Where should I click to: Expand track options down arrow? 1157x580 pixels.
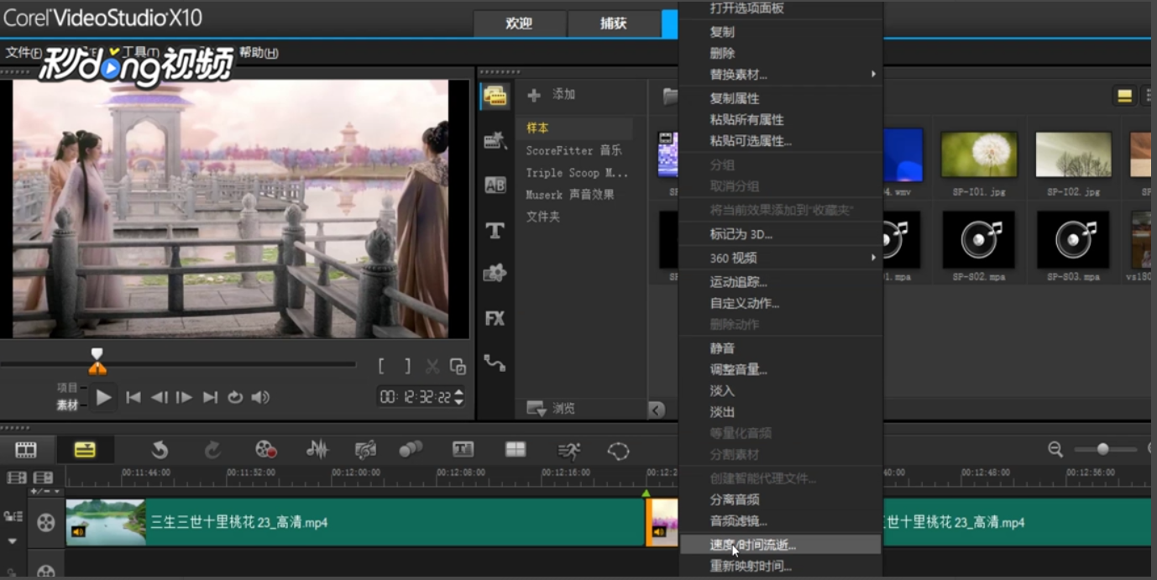click(13, 541)
